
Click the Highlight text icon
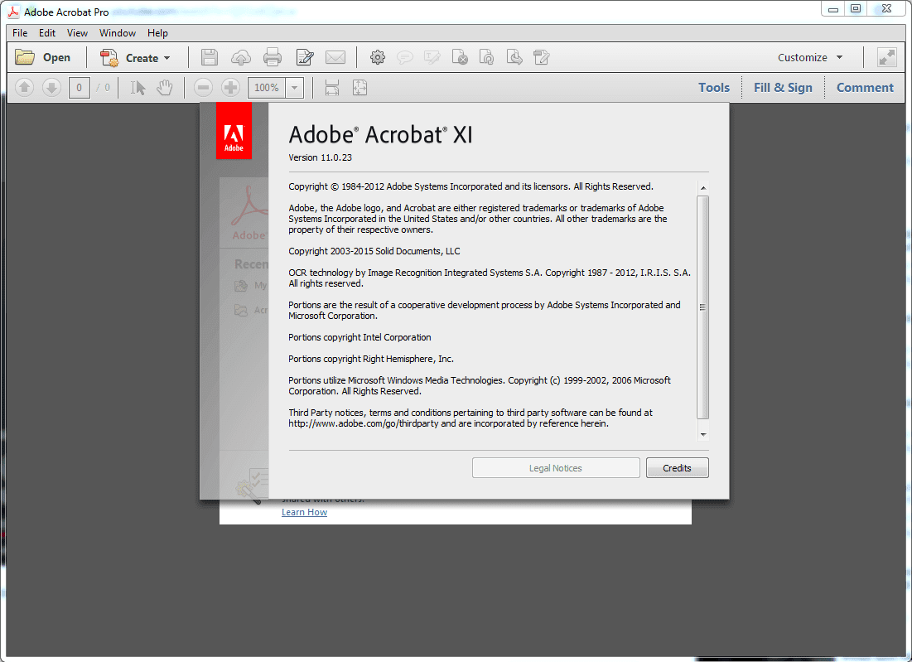pyautogui.click(x=432, y=57)
